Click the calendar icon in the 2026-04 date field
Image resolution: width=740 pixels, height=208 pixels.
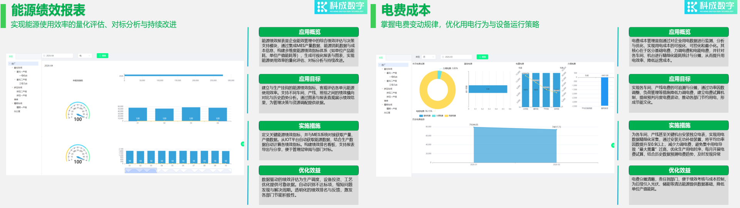[44, 56]
